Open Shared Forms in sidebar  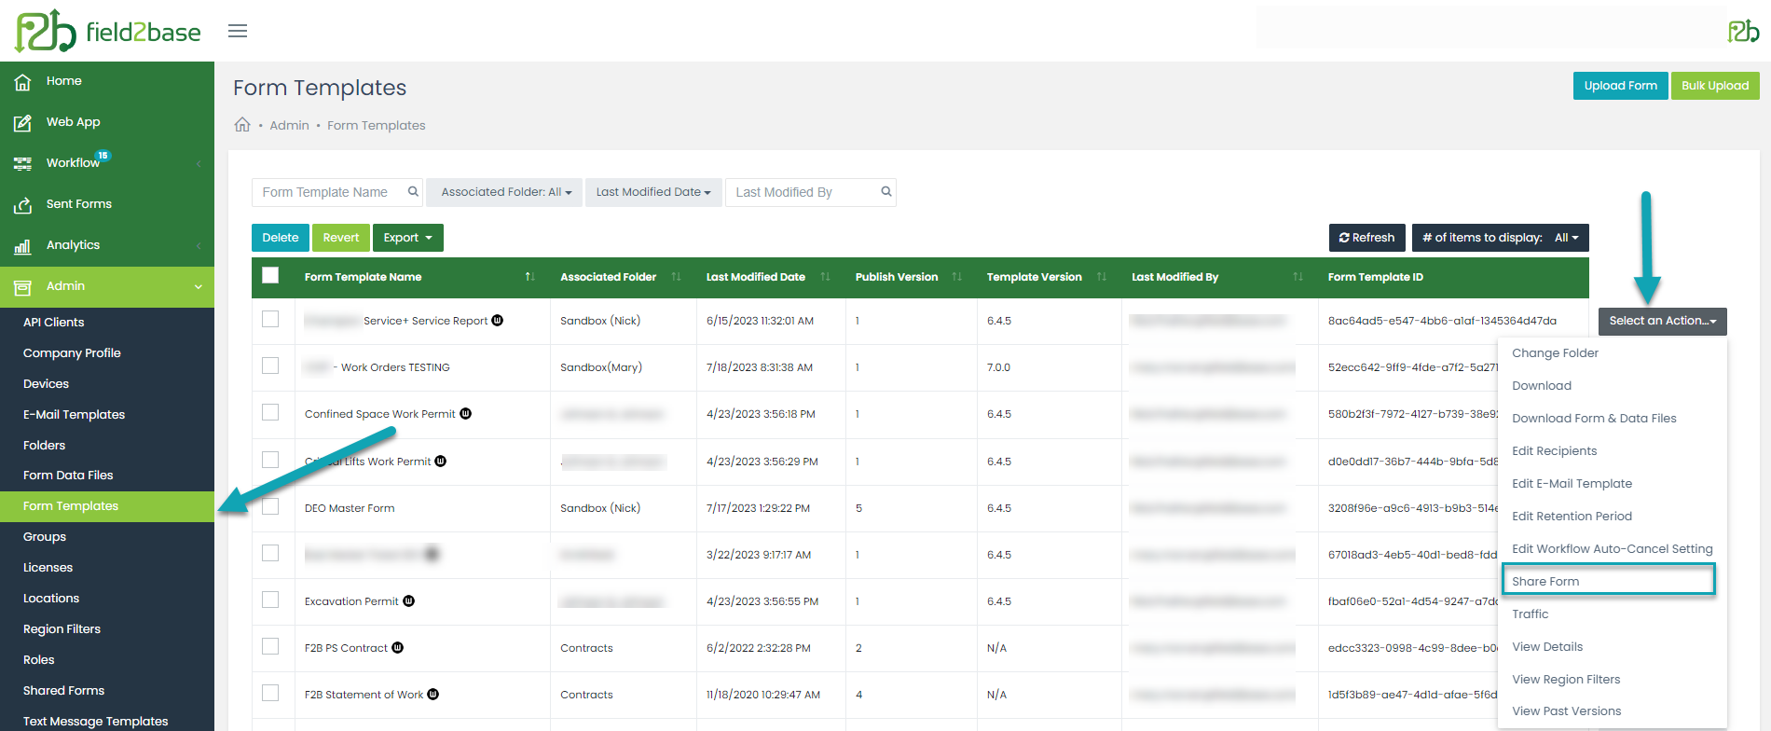(63, 691)
